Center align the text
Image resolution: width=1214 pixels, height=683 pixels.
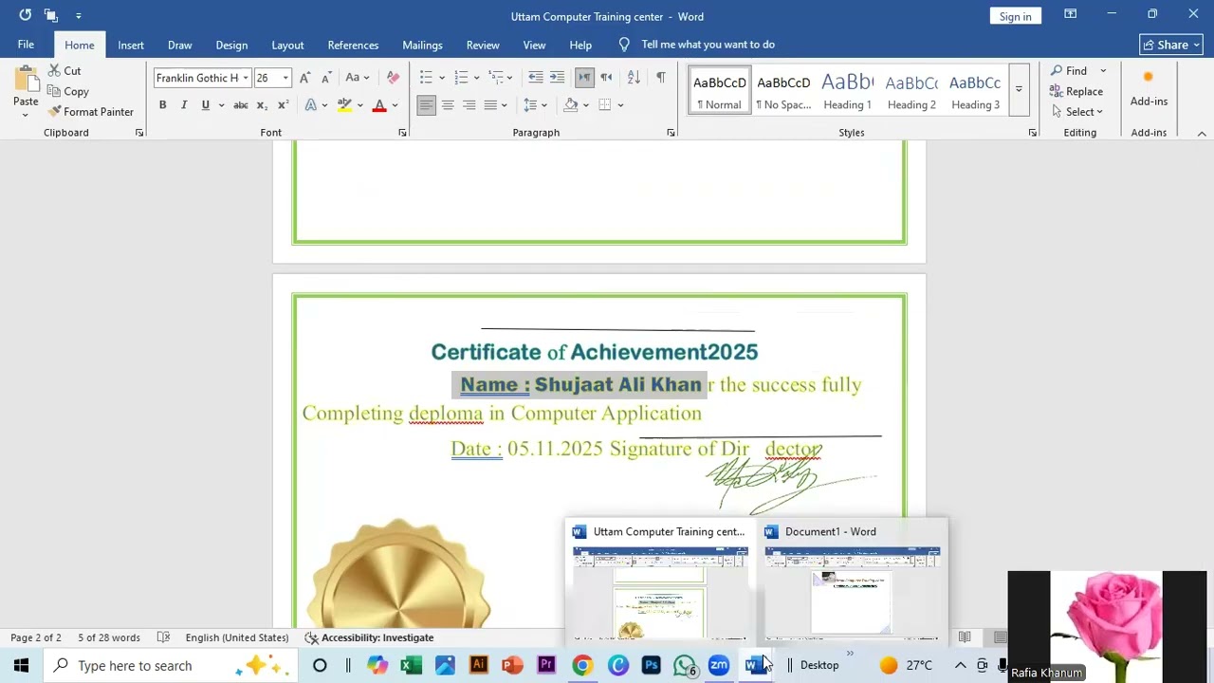[x=448, y=105]
